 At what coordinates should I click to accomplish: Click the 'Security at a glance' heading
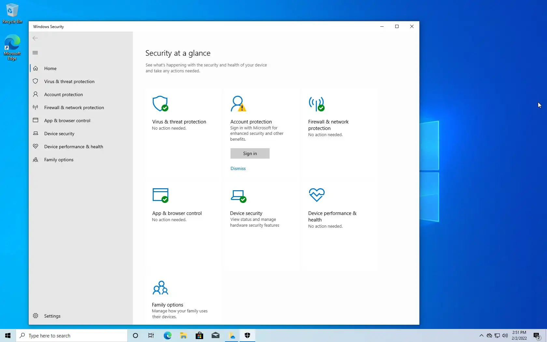178,53
